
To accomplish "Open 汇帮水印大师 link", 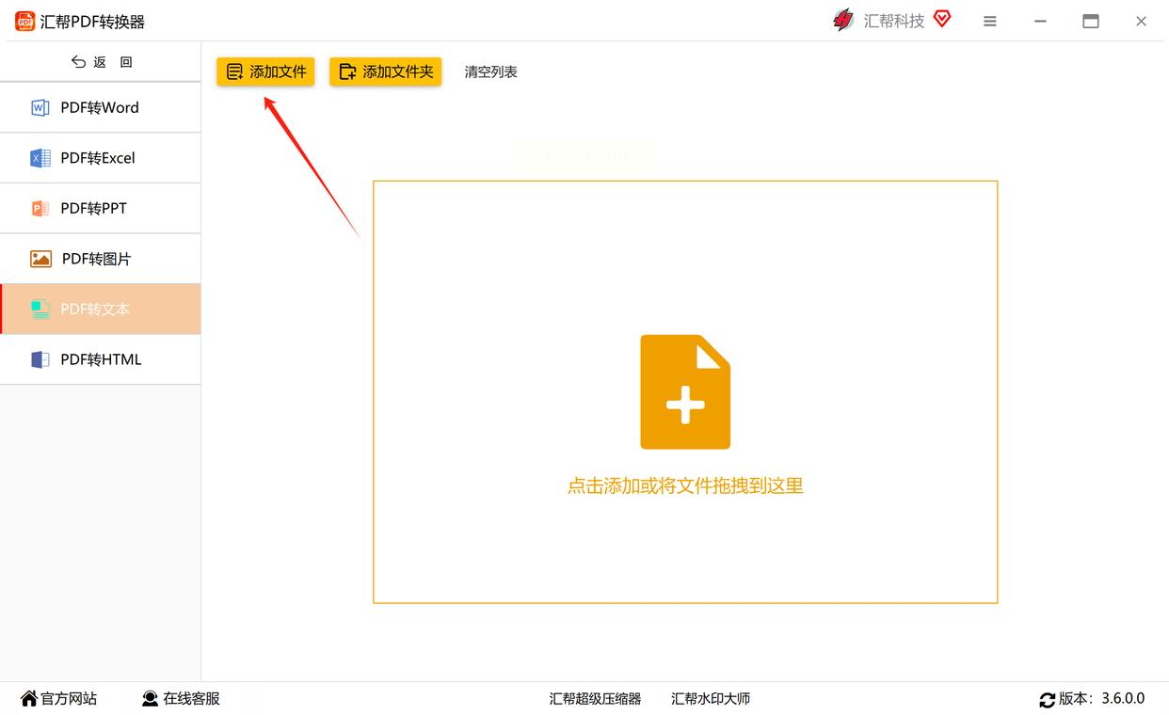I will tap(711, 699).
